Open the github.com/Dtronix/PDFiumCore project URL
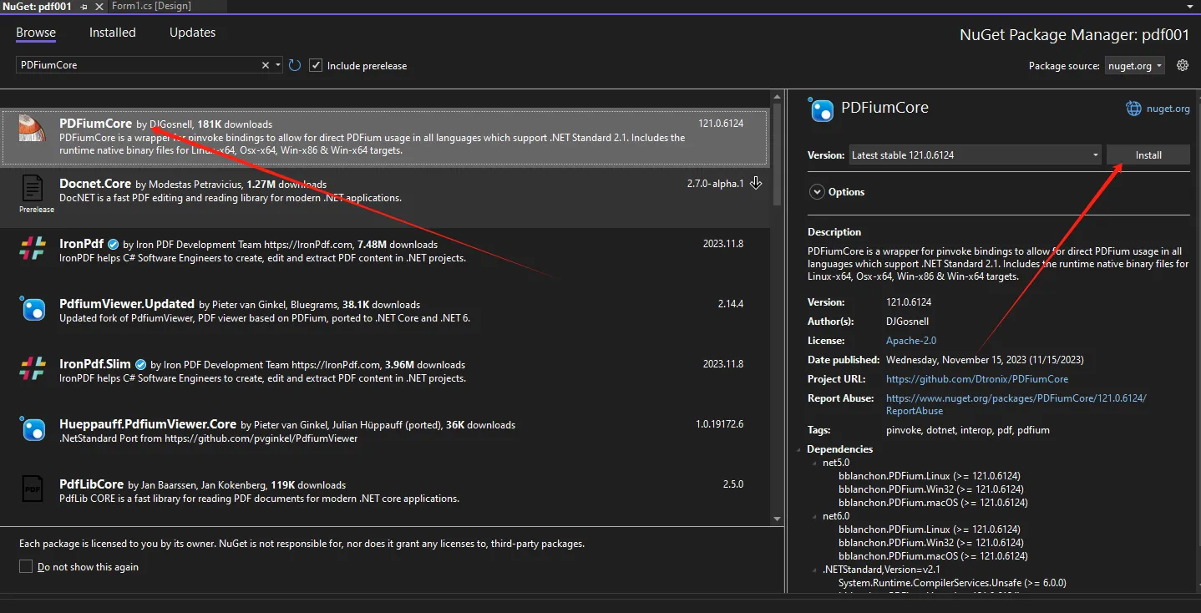 point(977,379)
